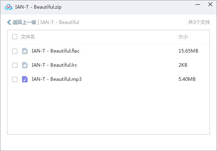The image size is (217, 151).
Task: Click the 大小 column header
Action: 183,37
